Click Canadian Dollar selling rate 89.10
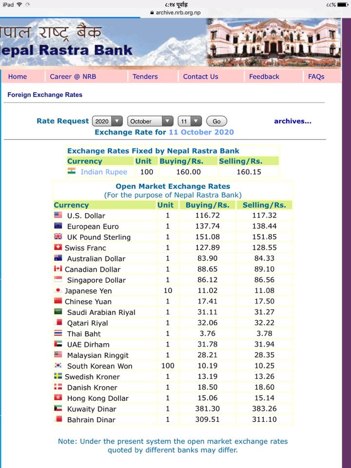The height and width of the screenshot is (468, 351). [264, 269]
